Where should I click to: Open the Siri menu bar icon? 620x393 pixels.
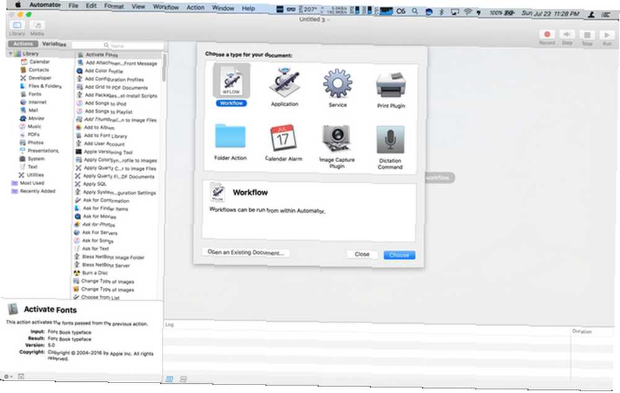(428, 11)
